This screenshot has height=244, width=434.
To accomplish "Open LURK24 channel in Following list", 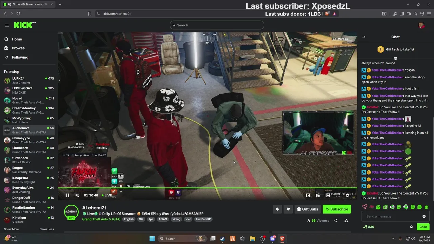I will (29, 80).
